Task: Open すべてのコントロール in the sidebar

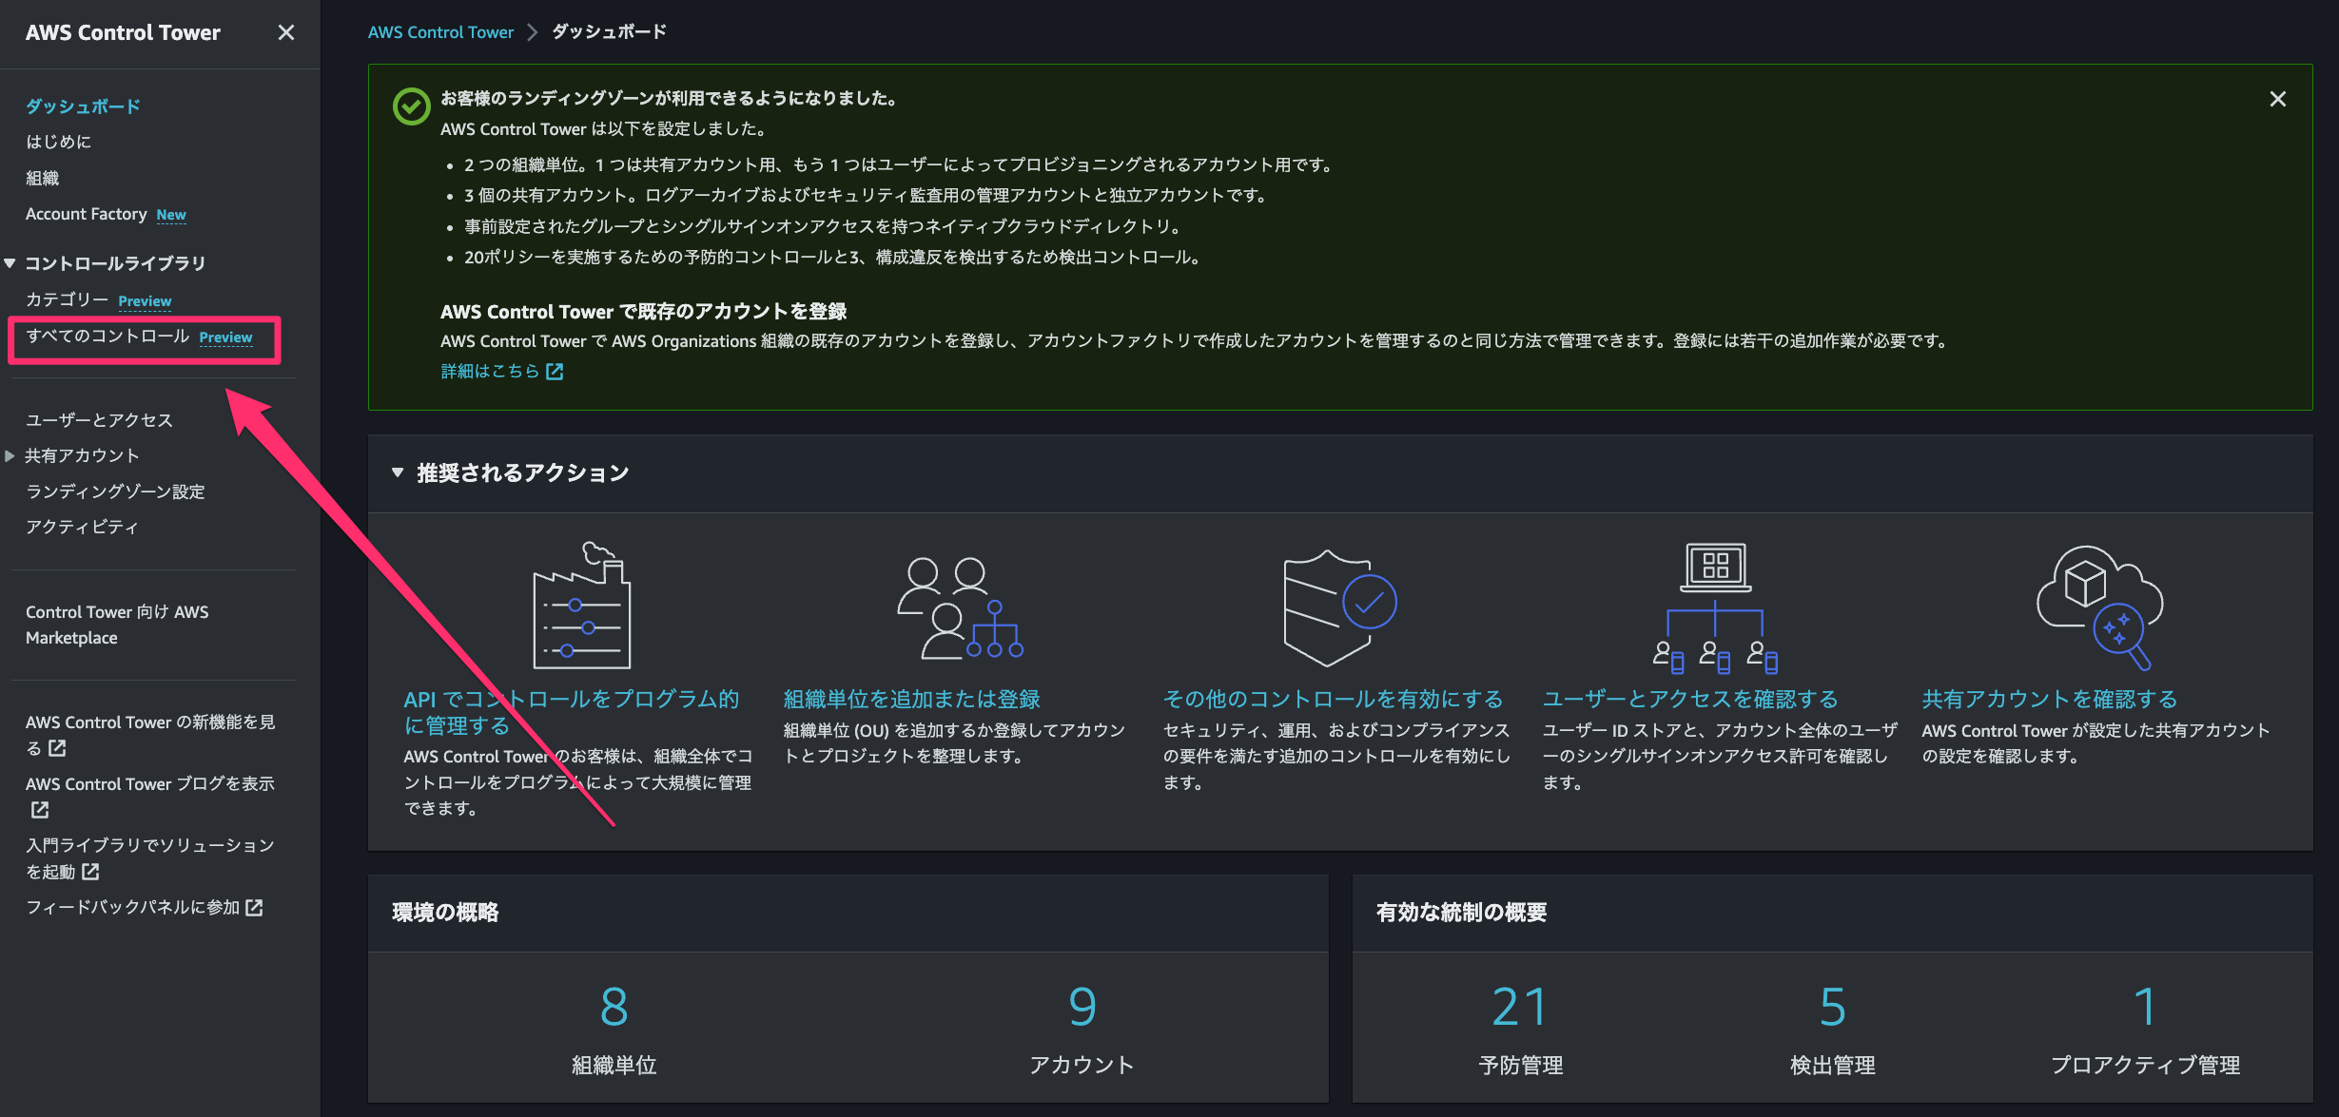Action: (107, 336)
